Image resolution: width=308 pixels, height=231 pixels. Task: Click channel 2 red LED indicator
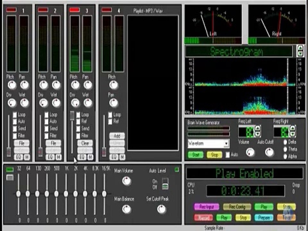click(x=43, y=10)
